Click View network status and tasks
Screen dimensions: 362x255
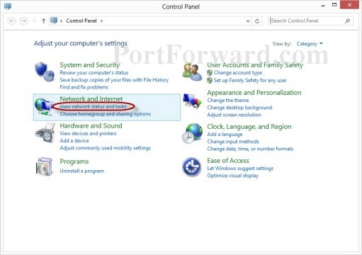click(94, 107)
